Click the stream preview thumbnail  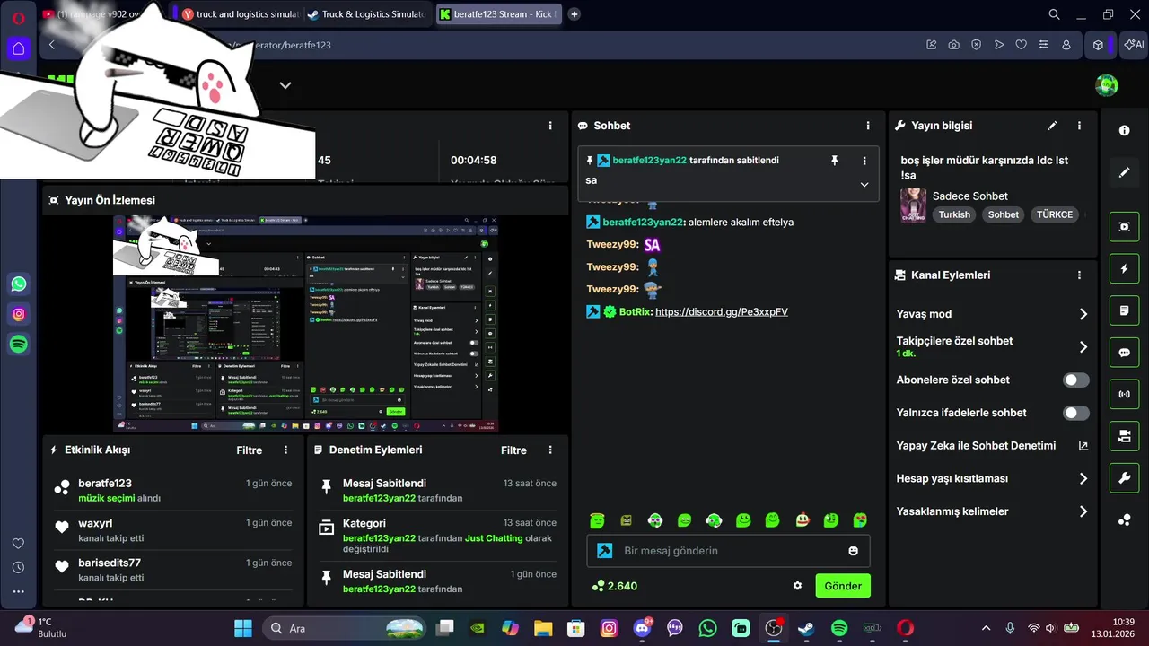pyautogui.click(x=305, y=323)
